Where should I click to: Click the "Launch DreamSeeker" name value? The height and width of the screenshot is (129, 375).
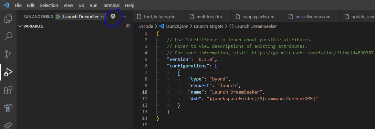click(x=236, y=92)
